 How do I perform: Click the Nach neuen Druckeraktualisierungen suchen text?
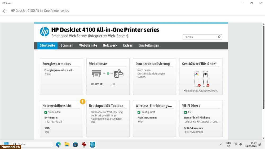pos(151,73)
